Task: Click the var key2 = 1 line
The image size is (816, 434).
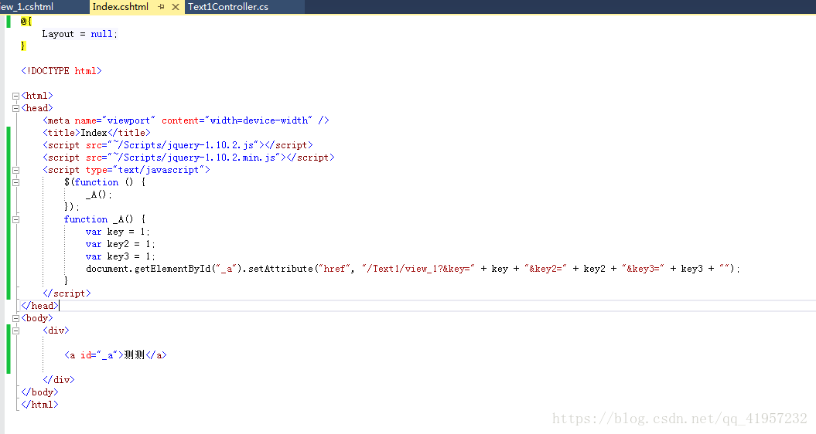Action: coord(120,244)
